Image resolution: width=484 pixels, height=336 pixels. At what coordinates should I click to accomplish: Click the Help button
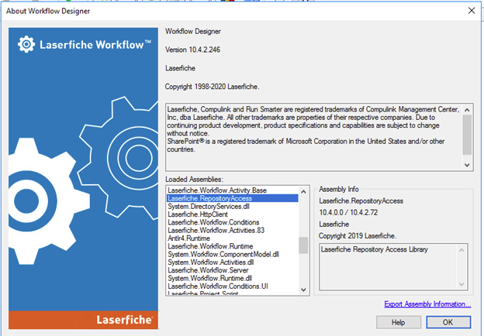click(x=398, y=322)
